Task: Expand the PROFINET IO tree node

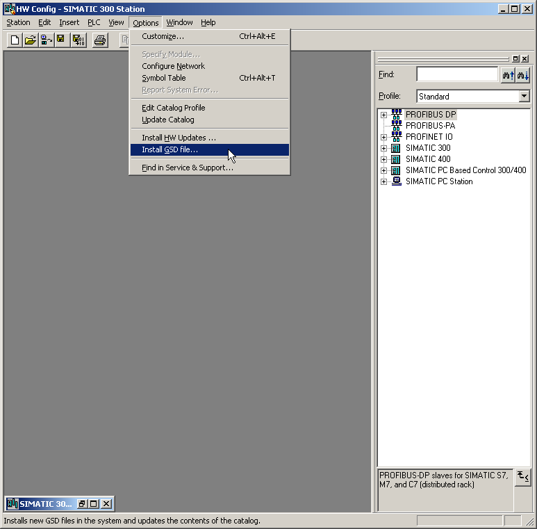Action: [x=383, y=137]
